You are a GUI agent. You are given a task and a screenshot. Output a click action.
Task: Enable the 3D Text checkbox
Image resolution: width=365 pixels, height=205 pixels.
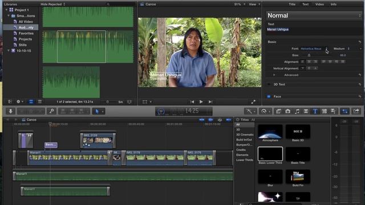pyautogui.click(x=269, y=84)
